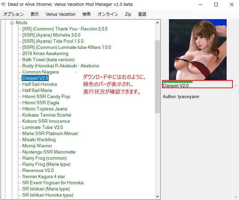This screenshot has height=200, width=239.
Task: Open the Zip menu
Action: click(128, 14)
